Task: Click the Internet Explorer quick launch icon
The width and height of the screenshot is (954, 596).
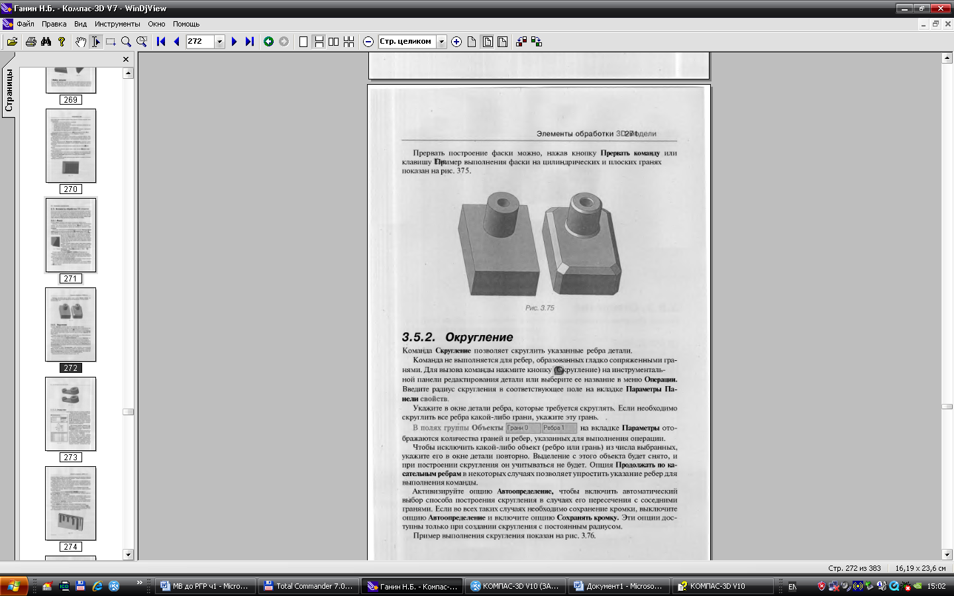Action: point(97,586)
